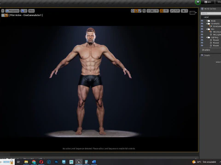The width and height of the screenshot is (221, 165).
Task: Click the World Outliner tab
Action: [209, 9]
